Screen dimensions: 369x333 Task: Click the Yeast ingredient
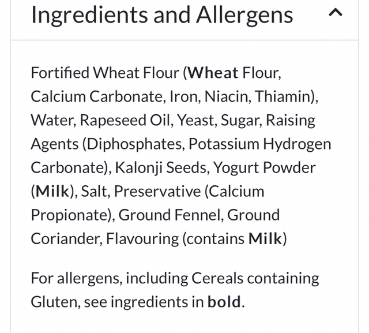click(194, 121)
